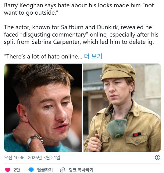This screenshot has width=164, height=173.
Task: Open the 오전 10:46 timestamp link
Action: pos(14,157)
